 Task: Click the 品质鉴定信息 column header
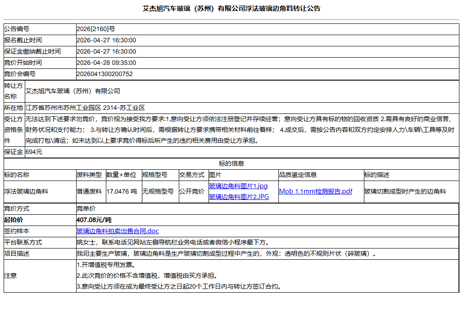[x=298, y=175]
